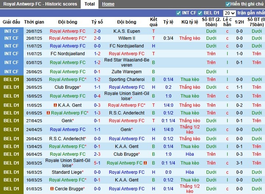Click 'Thắng 1/2 kèo' in 24/04/25 row

coord(189,130)
